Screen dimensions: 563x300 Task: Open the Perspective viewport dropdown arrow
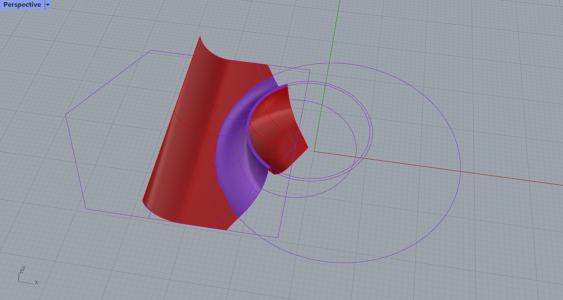coord(48,5)
